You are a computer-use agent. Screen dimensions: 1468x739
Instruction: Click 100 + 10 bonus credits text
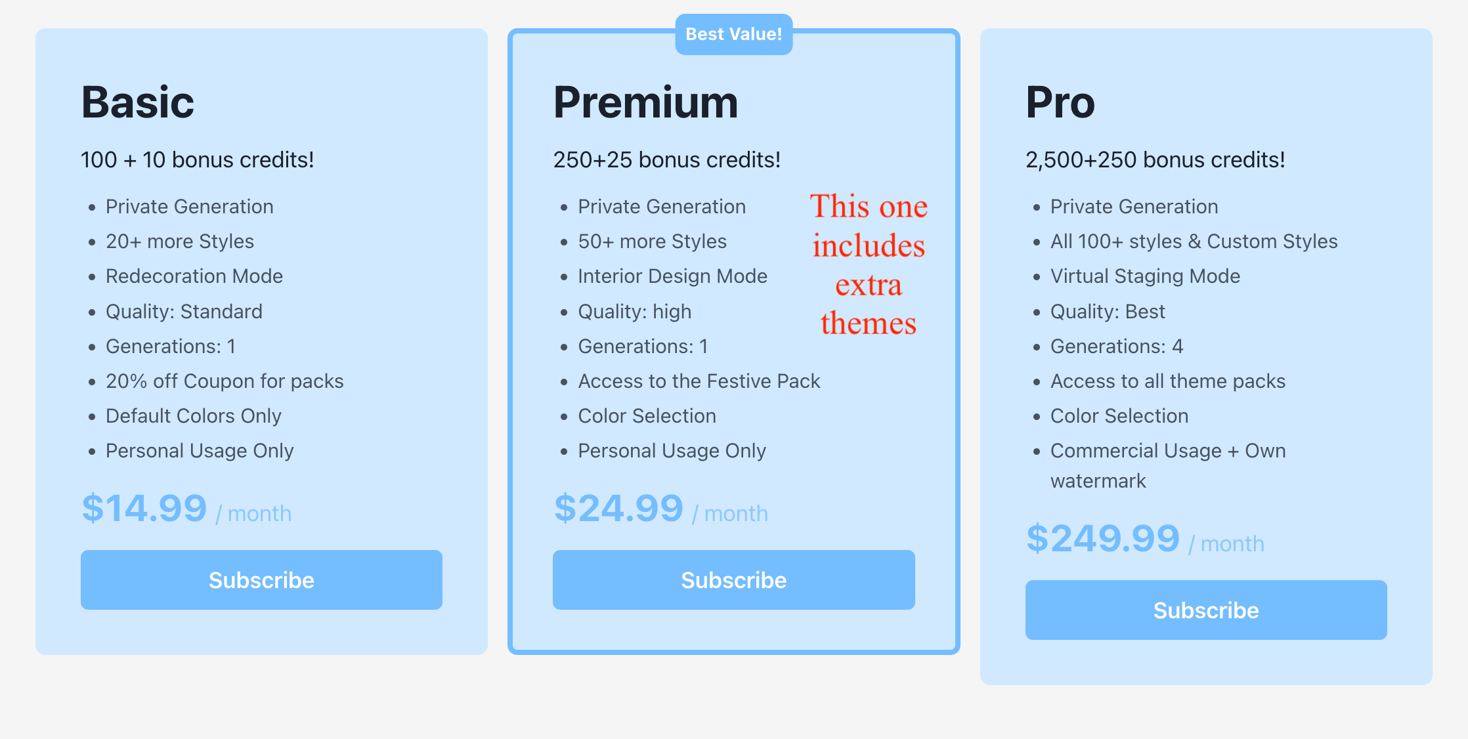[198, 159]
